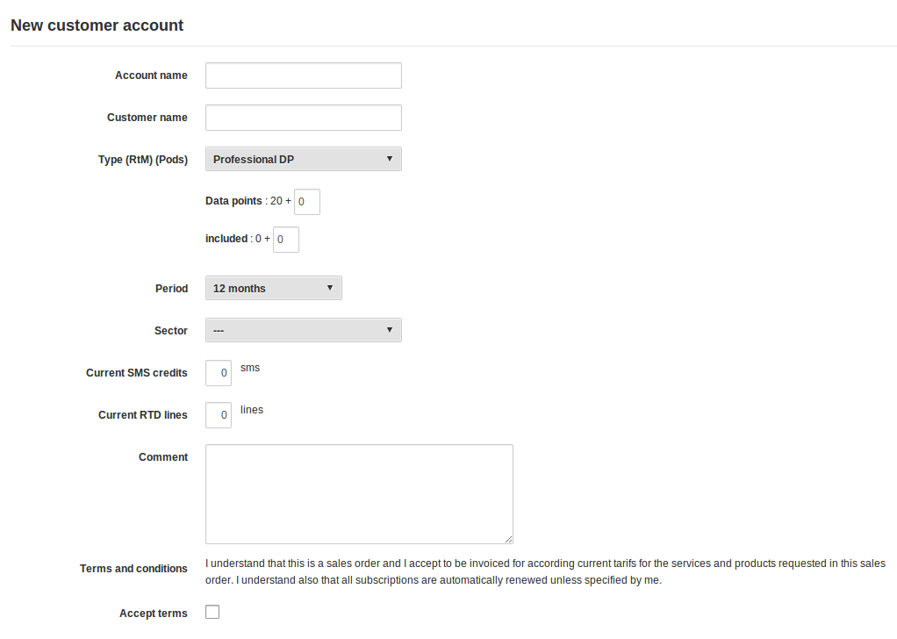Open the Type (RtM) (Pods) dropdown
Viewport: 897px width, 639px height.
pyautogui.click(x=303, y=159)
